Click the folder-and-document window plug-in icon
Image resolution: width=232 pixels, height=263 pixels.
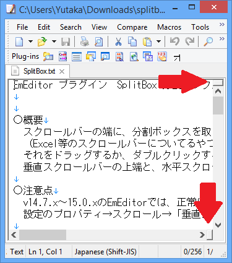91,56
